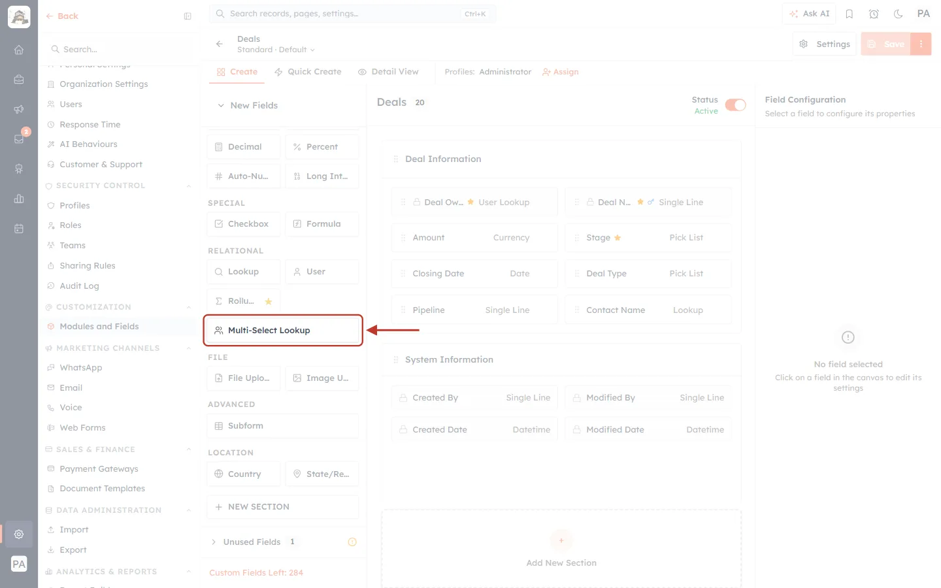The height and width of the screenshot is (588, 941).
Task: Focus the global search records box
Action: pos(353,14)
